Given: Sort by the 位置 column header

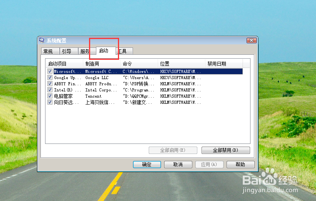Looking at the screenshot, I should [182, 64].
